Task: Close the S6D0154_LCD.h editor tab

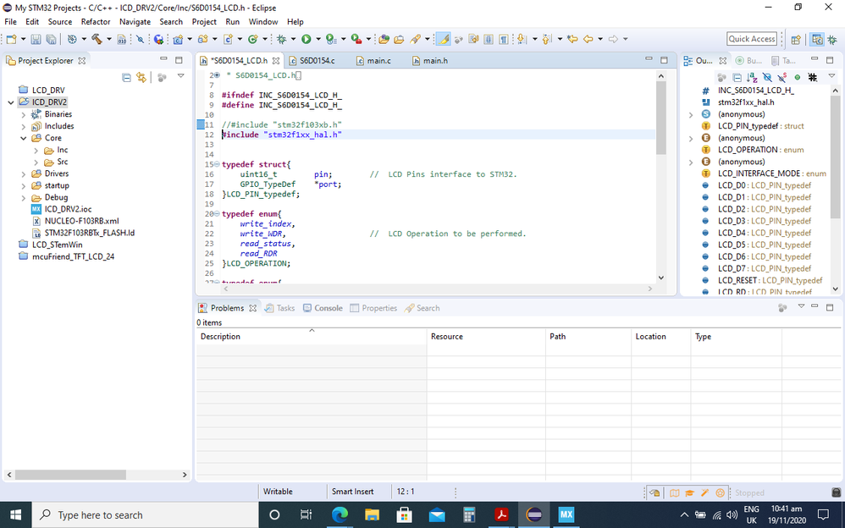Action: click(x=276, y=61)
